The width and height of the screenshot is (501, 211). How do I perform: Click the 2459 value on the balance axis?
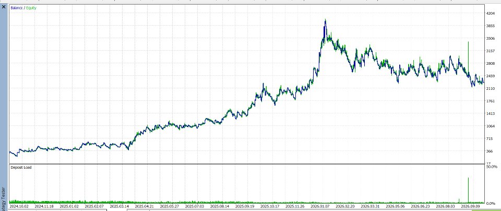[490, 76]
